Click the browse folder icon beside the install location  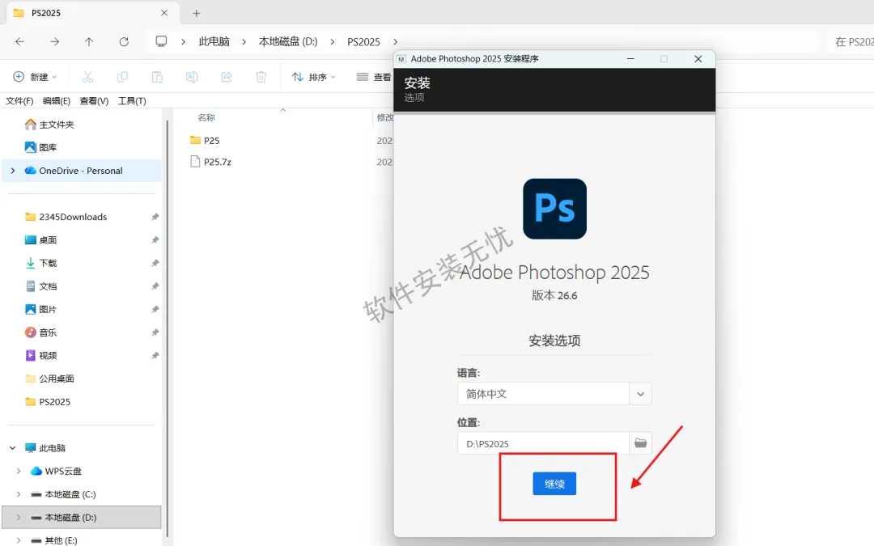(x=640, y=443)
